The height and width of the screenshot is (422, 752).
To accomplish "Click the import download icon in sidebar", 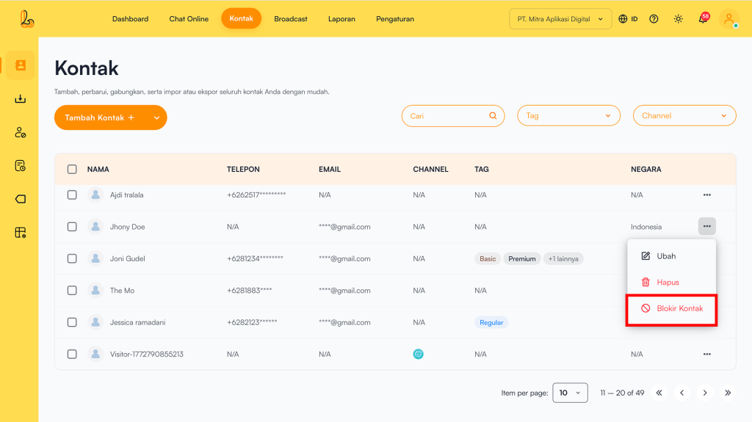I will pos(20,99).
